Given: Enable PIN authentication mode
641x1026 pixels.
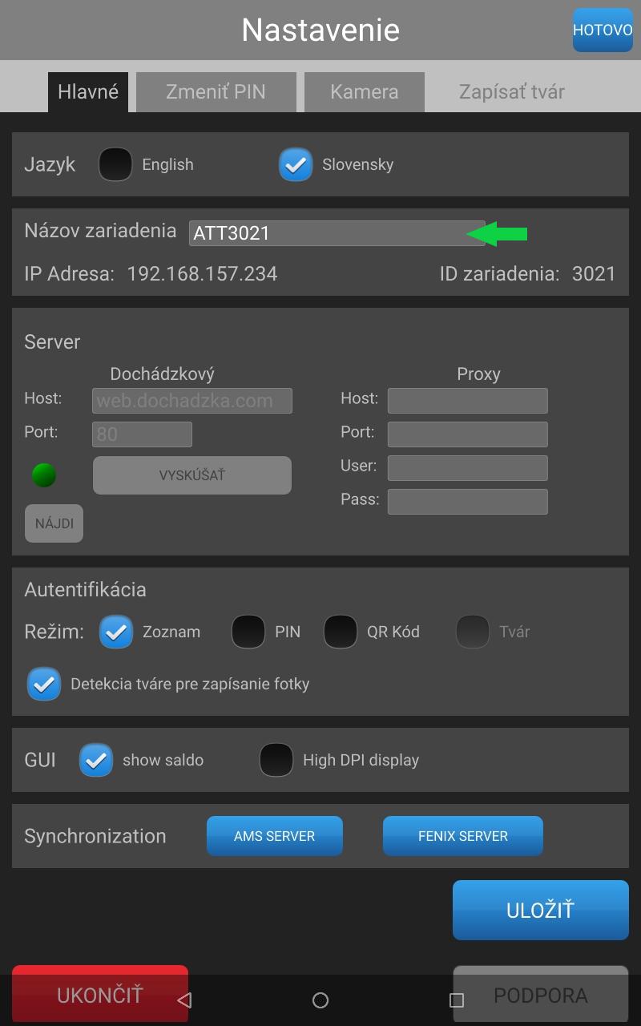Looking at the screenshot, I should tap(248, 632).
